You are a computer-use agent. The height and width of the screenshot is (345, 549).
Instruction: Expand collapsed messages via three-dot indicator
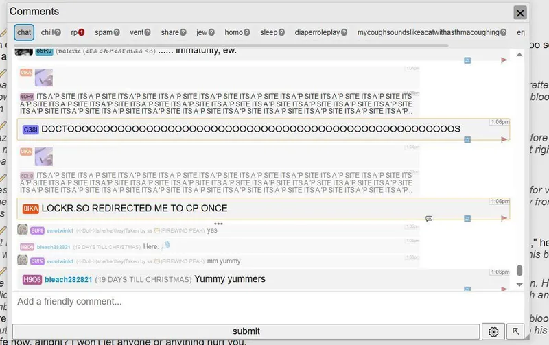(x=219, y=224)
